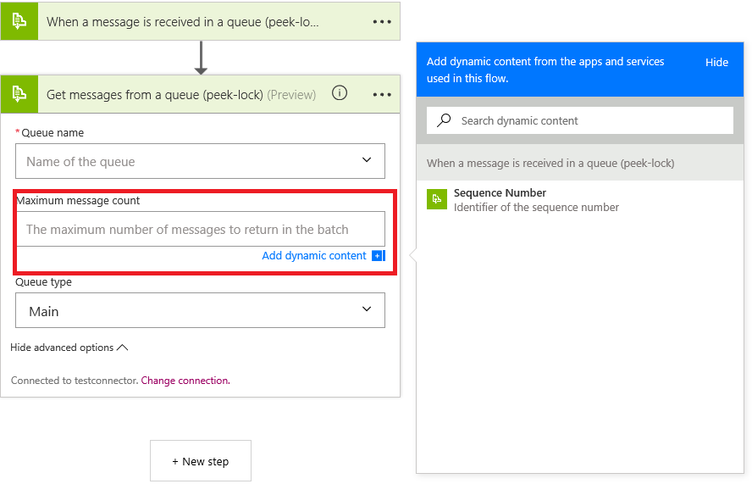The width and height of the screenshot is (752, 484).
Task: Click the search magnifier icon
Action: click(x=444, y=120)
